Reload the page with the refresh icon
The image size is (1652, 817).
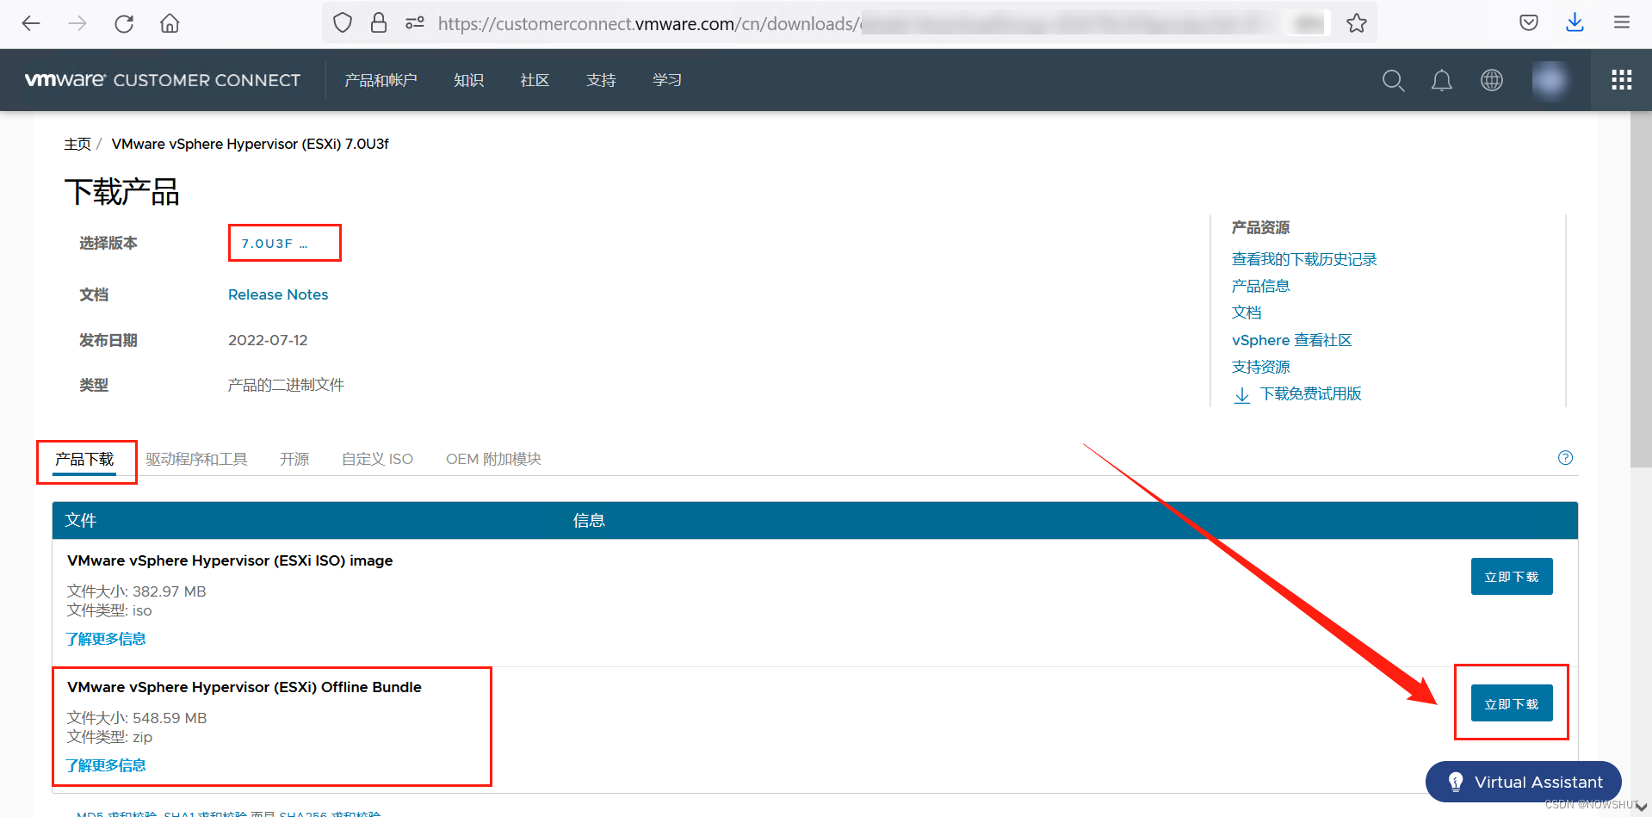[124, 23]
